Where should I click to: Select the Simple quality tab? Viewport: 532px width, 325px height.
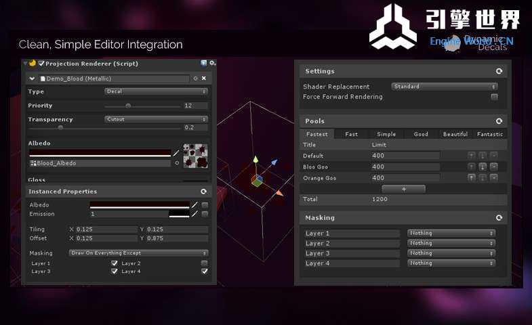[386, 134]
